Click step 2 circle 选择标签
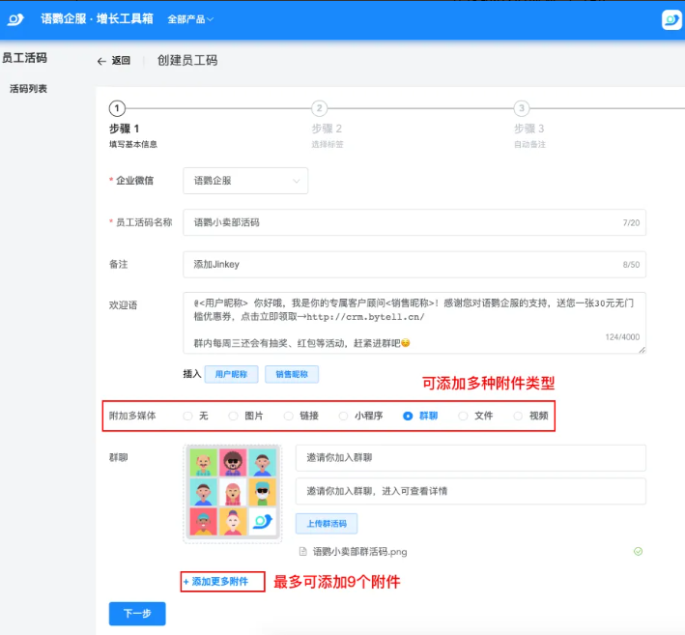Viewport: 685px width, 635px height. [319, 108]
